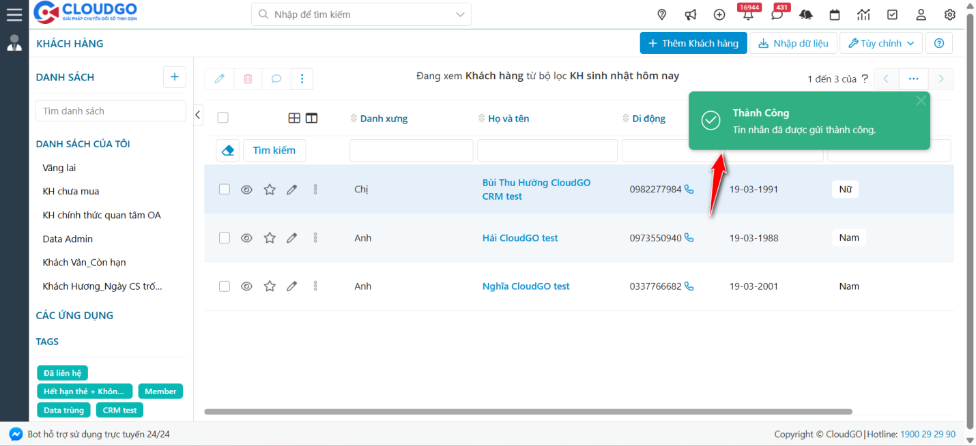Click the Thêm Khách hàng button

(693, 42)
